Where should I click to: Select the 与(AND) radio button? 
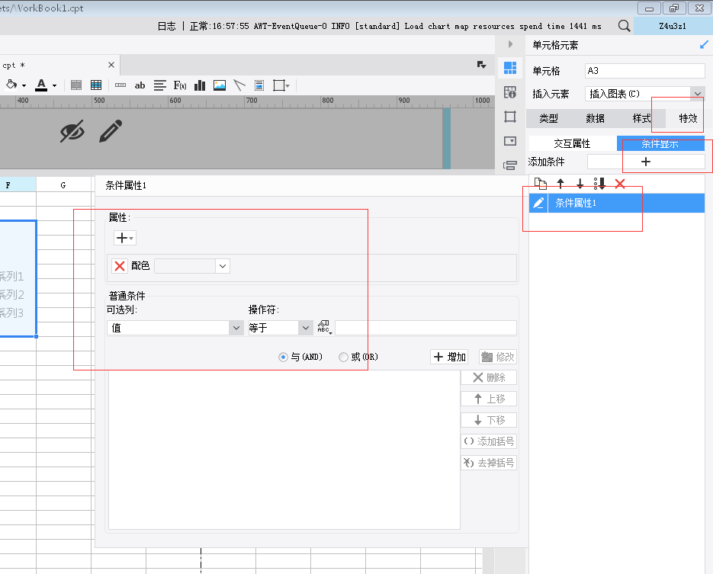284,357
